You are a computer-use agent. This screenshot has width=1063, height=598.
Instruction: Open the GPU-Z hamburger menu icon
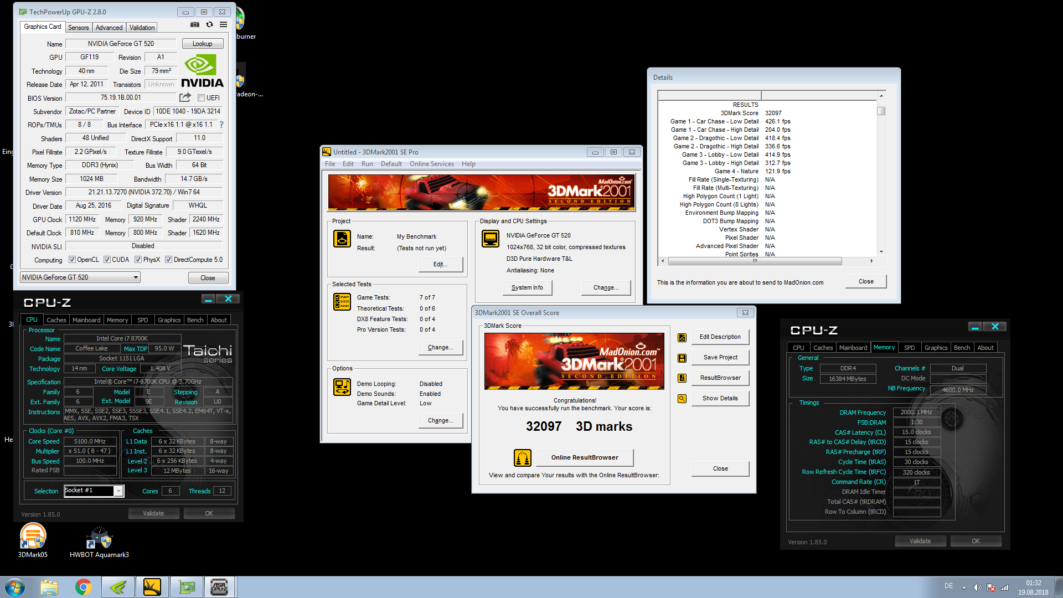(223, 24)
